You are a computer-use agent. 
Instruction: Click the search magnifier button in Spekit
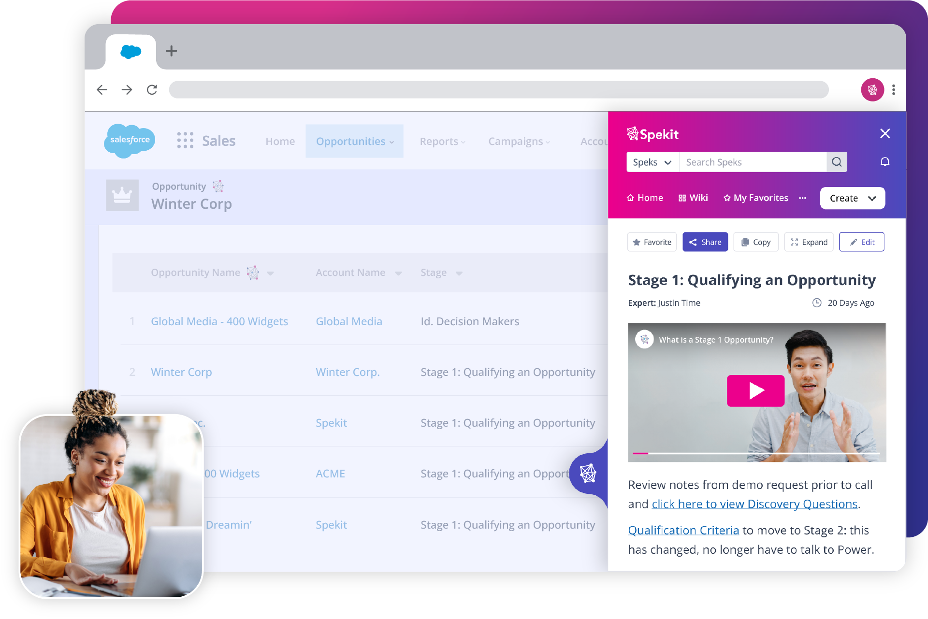tap(837, 162)
